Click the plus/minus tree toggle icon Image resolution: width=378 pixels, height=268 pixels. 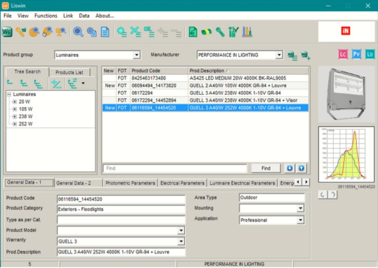click(x=56, y=84)
